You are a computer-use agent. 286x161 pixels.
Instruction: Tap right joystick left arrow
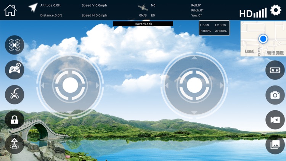(167, 85)
